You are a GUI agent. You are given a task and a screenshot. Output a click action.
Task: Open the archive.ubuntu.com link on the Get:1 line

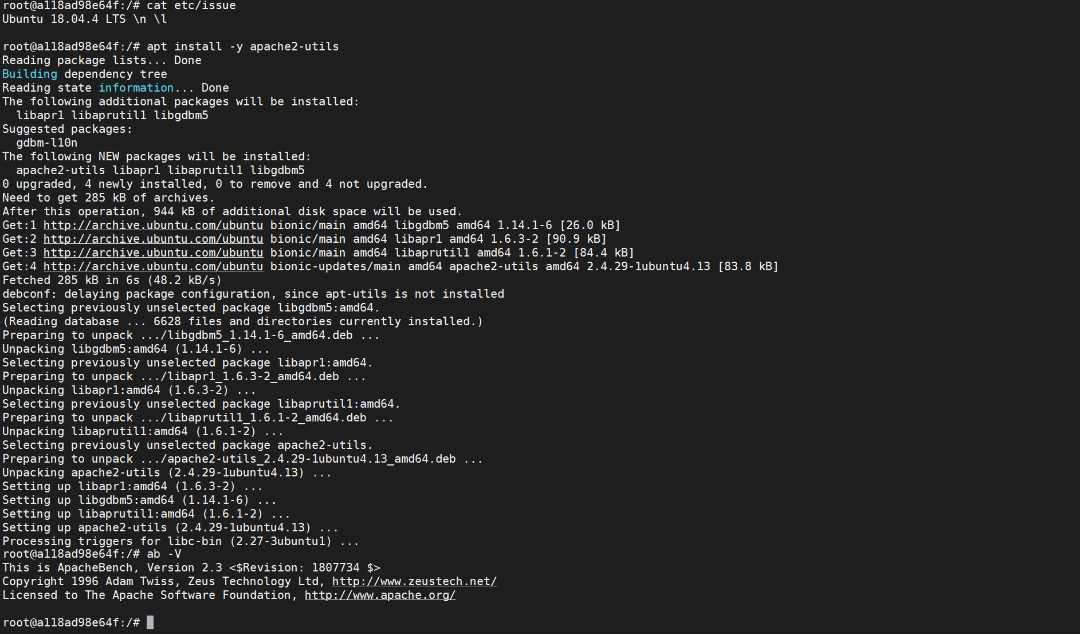pyautogui.click(x=153, y=226)
